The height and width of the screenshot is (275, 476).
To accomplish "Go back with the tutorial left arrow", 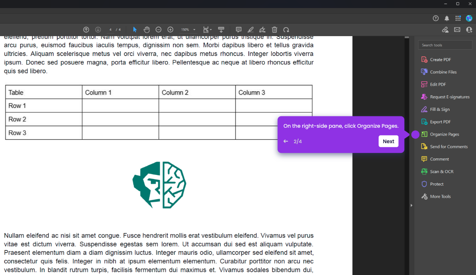I will tap(286, 141).
